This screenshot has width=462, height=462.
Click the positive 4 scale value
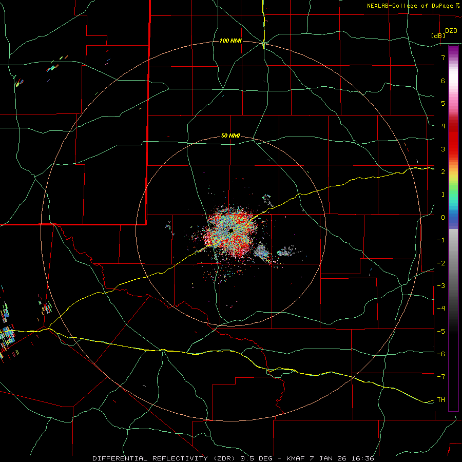[443, 126]
